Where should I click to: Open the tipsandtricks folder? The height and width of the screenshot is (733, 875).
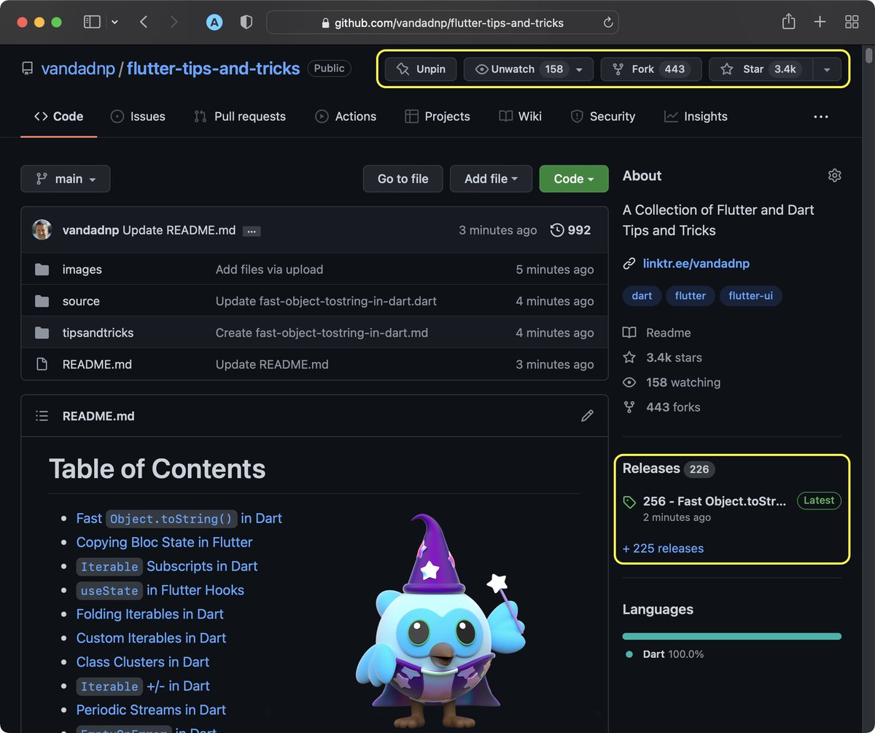[98, 333]
